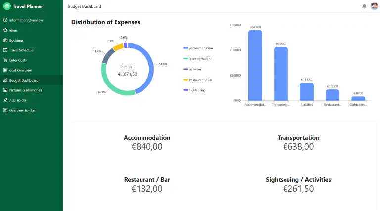Toggle Sightseeing series in the chart legend
The height and width of the screenshot is (211, 380).
click(x=194, y=90)
